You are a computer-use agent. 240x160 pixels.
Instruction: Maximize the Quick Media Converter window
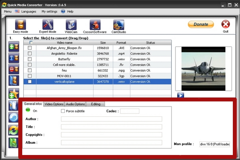(x=230, y=5)
